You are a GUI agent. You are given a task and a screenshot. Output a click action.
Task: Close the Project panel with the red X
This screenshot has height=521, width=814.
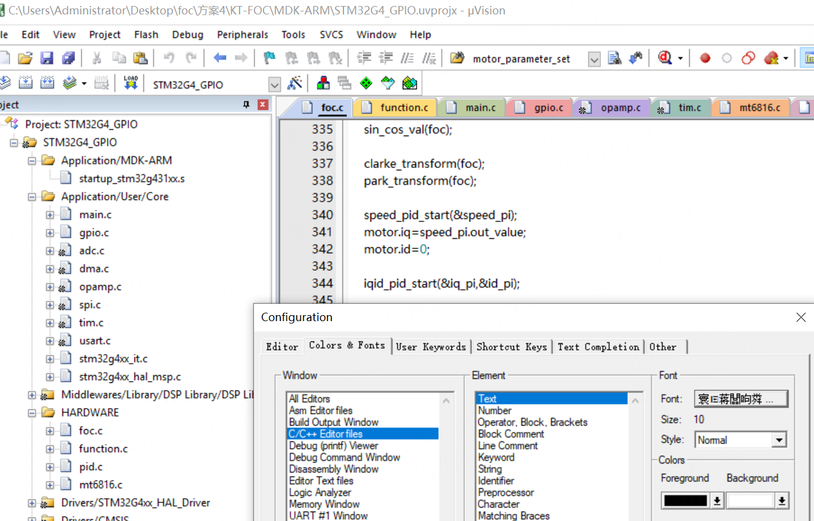point(263,104)
